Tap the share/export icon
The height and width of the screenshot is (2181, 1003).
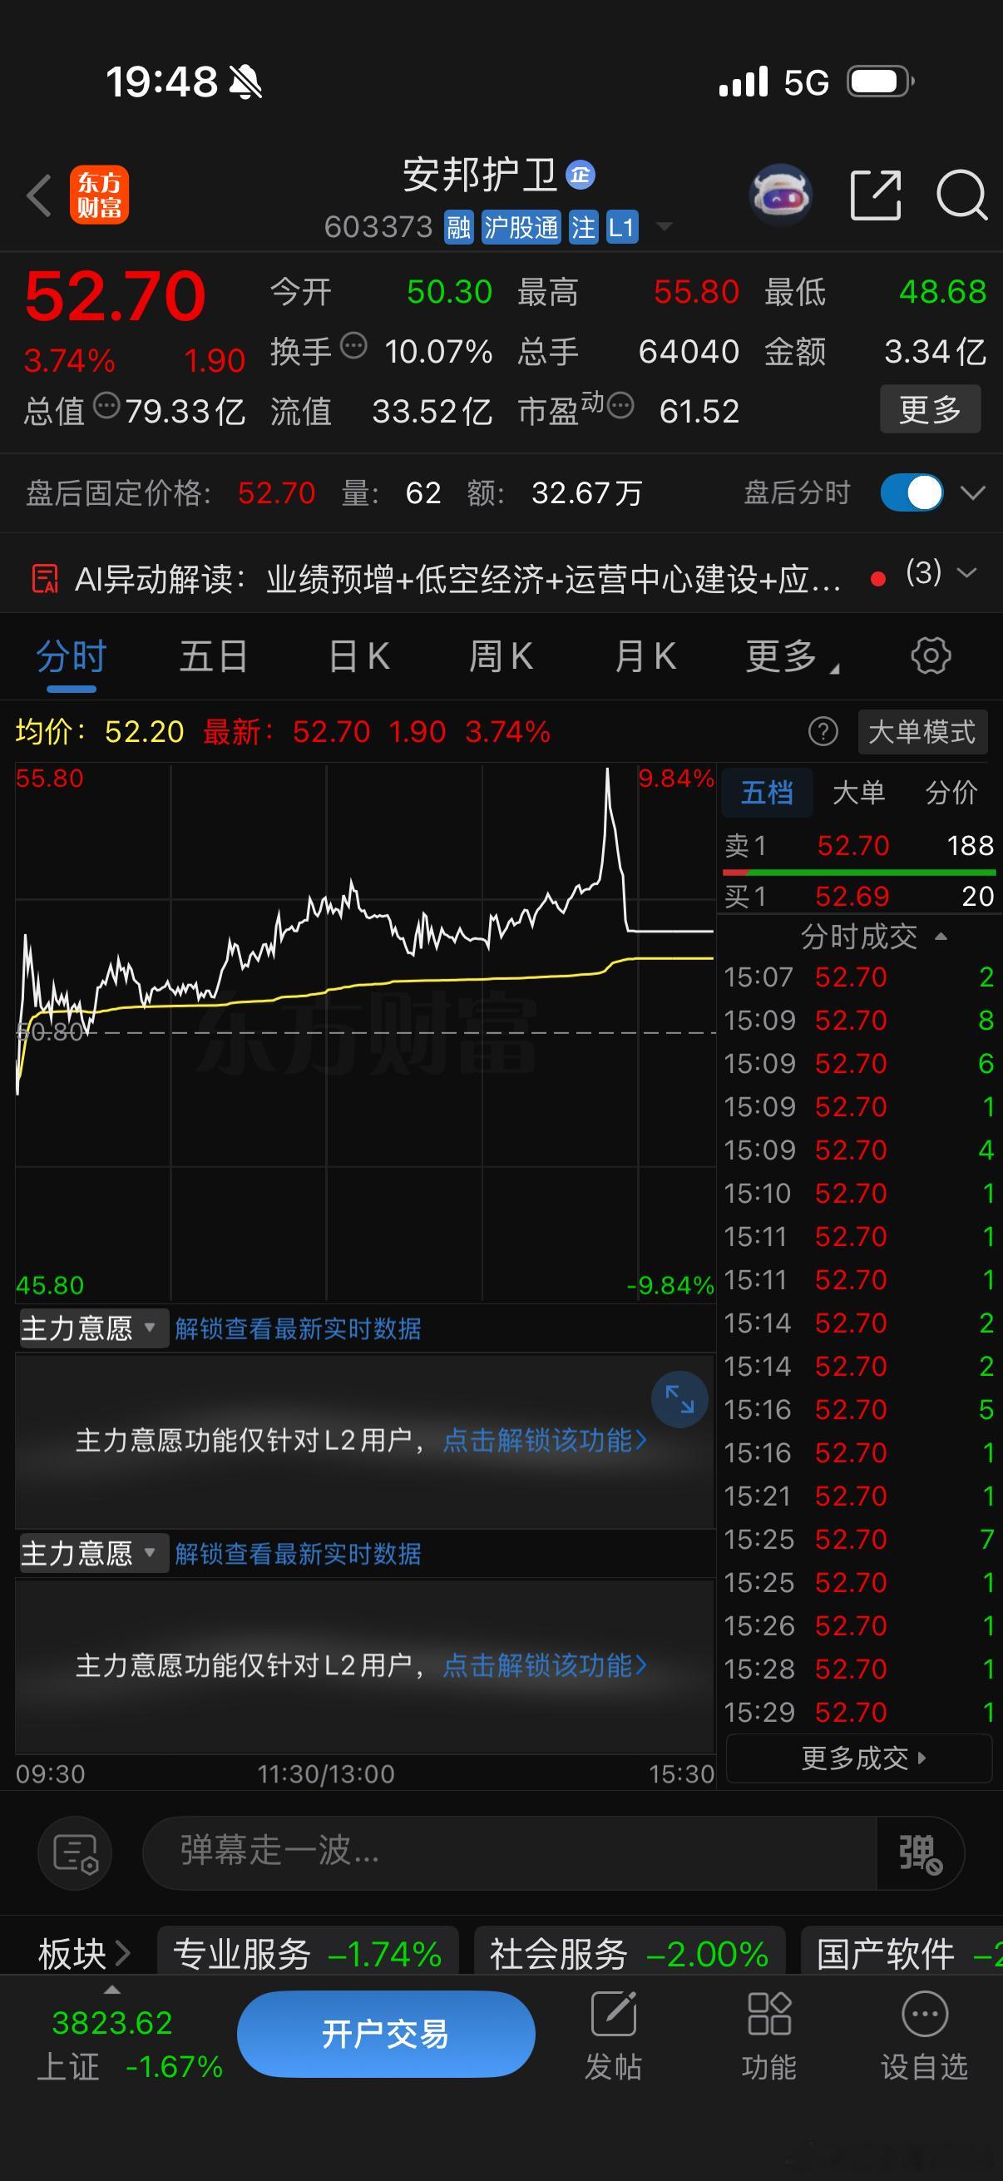coord(875,195)
